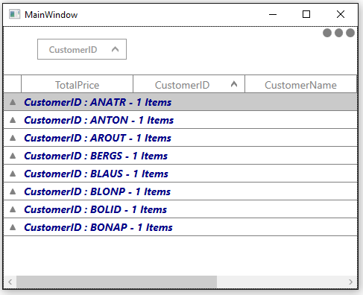Click the scrollbar right arrow
Image resolution: width=363 pixels, height=295 pixels.
coord(350,282)
